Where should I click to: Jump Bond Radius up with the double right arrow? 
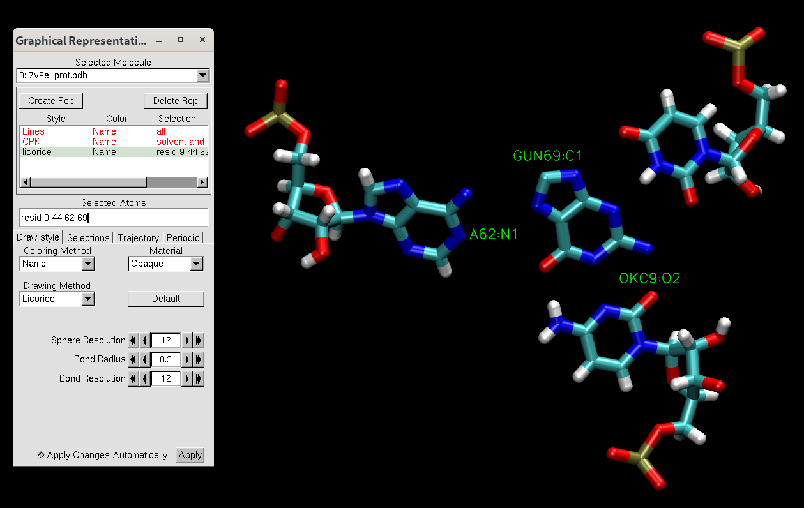click(x=197, y=359)
